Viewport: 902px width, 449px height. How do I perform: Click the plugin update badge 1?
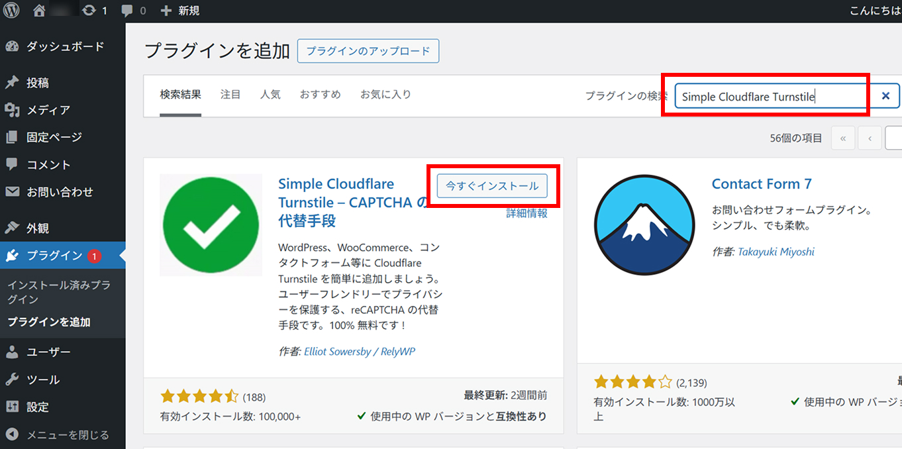(94, 256)
